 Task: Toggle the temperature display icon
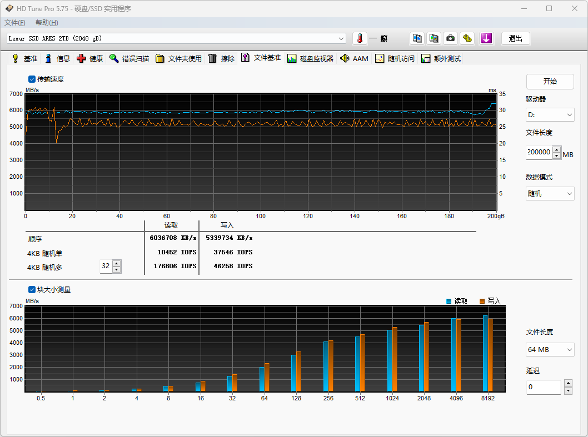point(359,38)
